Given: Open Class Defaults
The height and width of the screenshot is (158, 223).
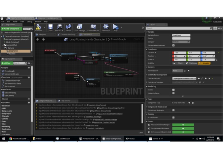Looking at the screenshot, I should 93,28.
